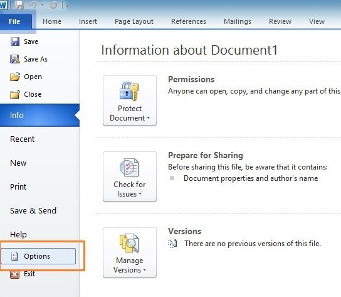This screenshot has width=341, height=297.
Task: Go to the Review tab
Action: pos(280,21)
